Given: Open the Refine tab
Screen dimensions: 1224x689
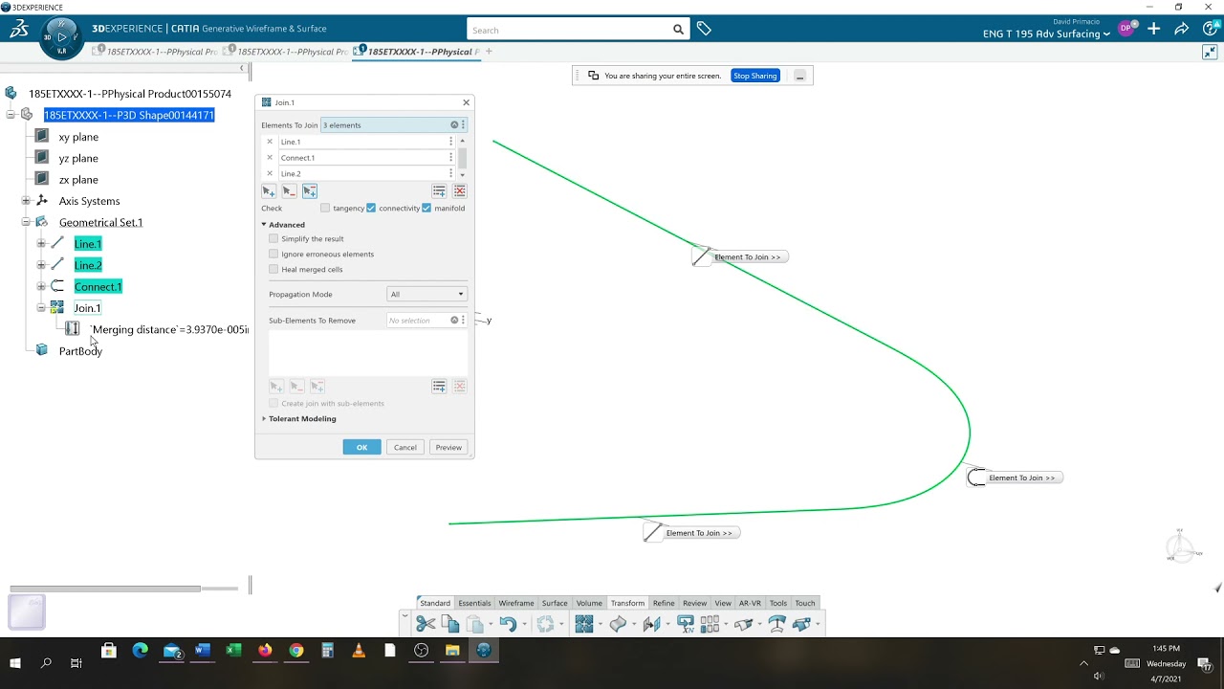Looking at the screenshot, I should click(664, 603).
